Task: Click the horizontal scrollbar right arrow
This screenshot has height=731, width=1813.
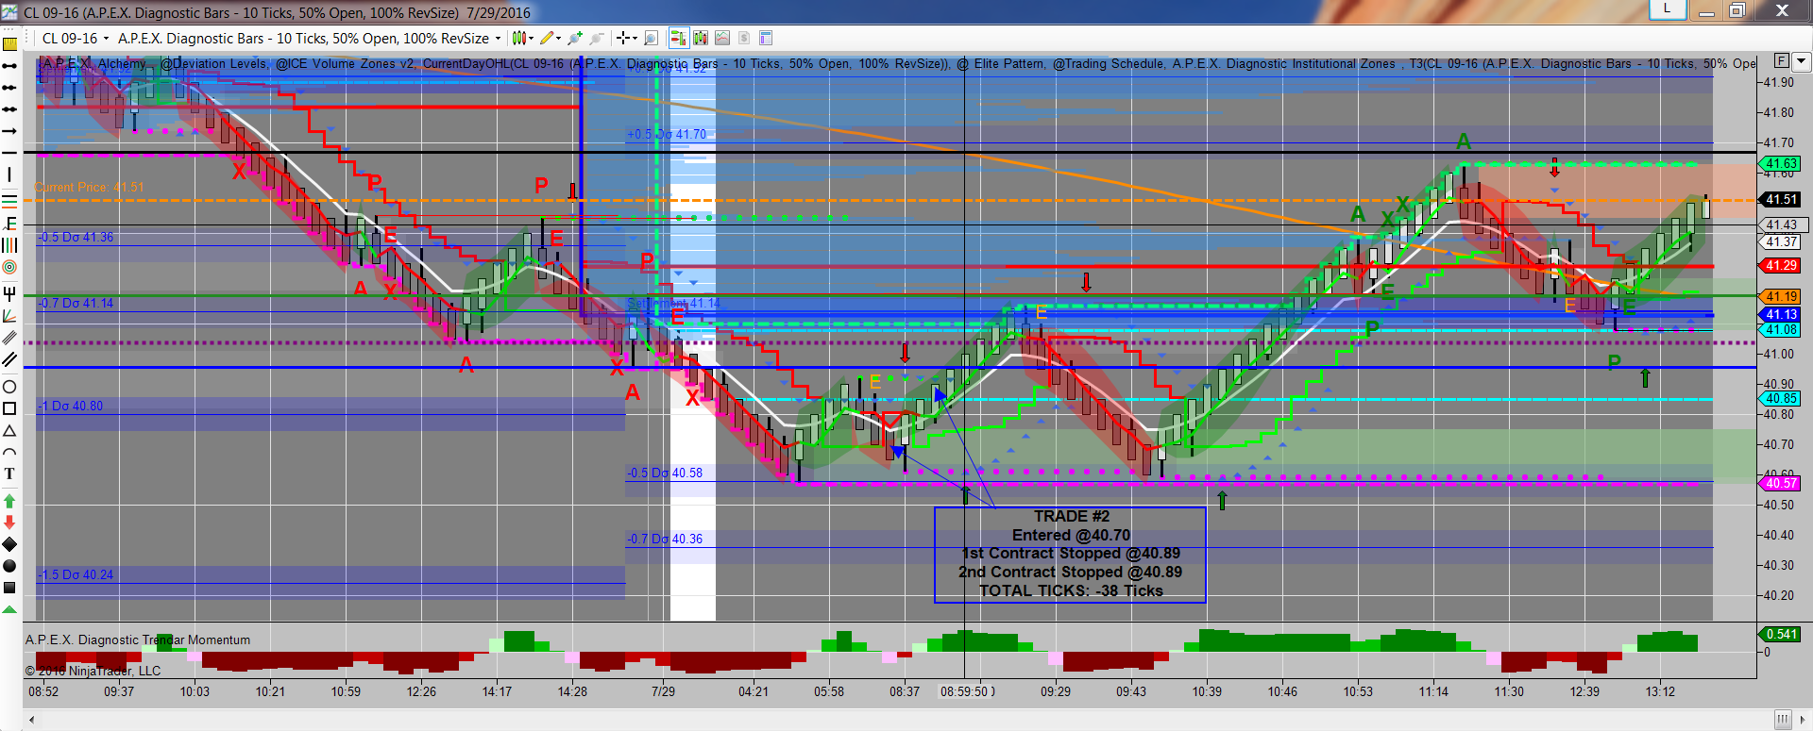Action: [x=1804, y=720]
